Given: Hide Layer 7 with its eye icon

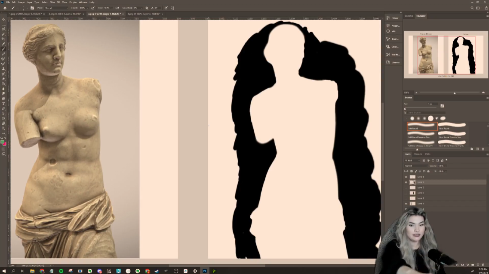Looking at the screenshot, I should pos(406,182).
